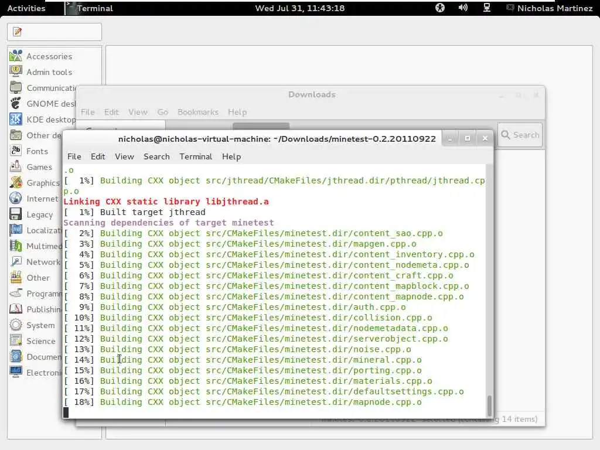Select the Other category icon

tap(16, 277)
